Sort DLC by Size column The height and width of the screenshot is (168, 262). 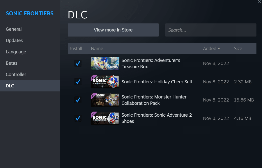[x=238, y=48]
